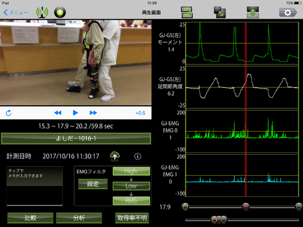Change the ×0.5 playback speed
The height and width of the screenshot is (227, 303).
[x=140, y=113]
